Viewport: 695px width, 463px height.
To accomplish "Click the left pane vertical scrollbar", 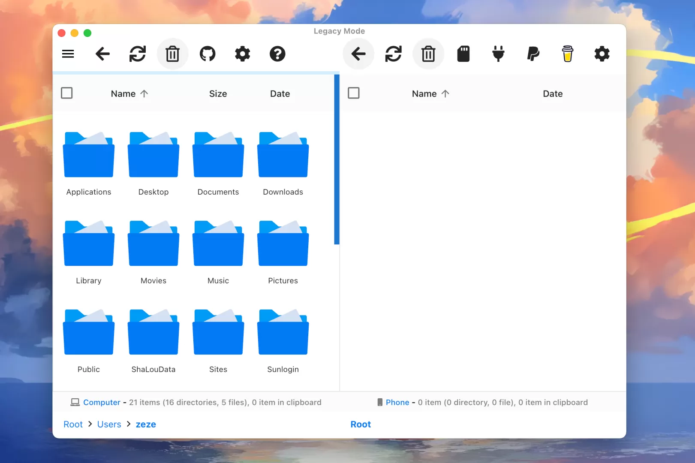I will coord(337,159).
